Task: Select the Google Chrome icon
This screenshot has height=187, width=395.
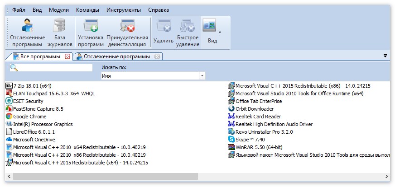Action: (9, 117)
